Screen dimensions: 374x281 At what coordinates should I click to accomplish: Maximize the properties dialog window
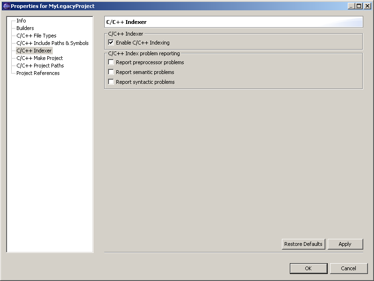359,6
